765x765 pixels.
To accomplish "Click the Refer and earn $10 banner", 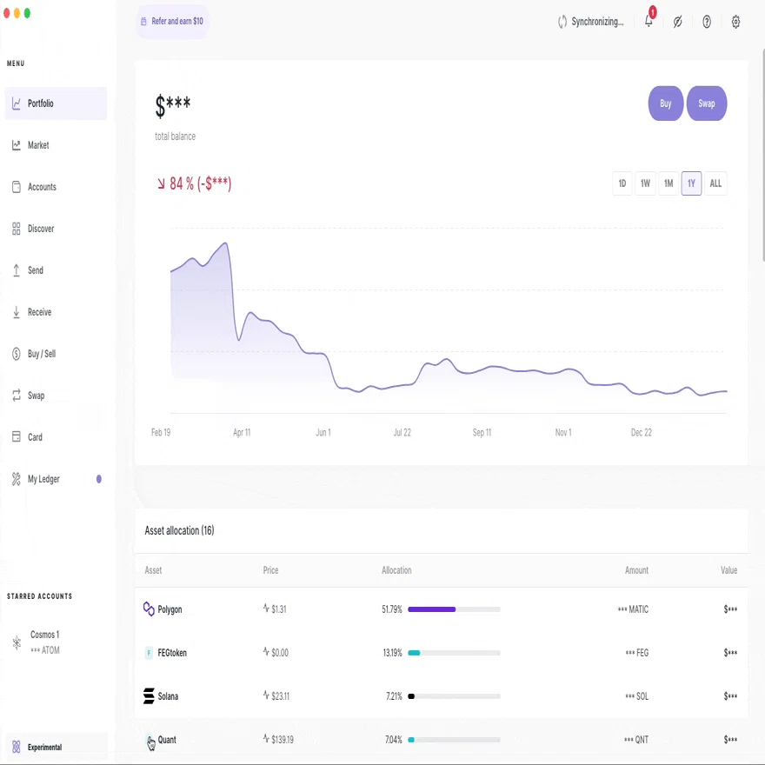I will pyautogui.click(x=172, y=22).
